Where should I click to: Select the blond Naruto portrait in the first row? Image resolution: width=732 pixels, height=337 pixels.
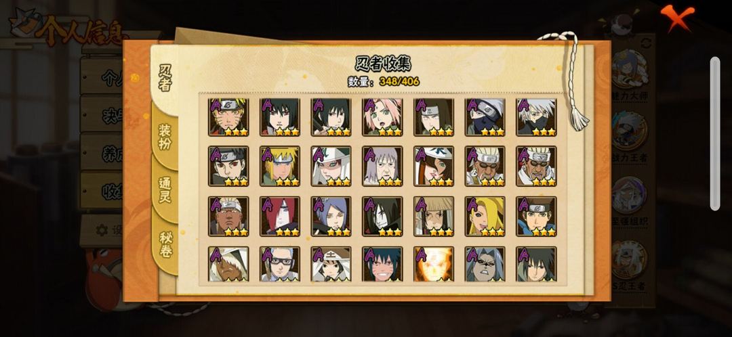click(x=228, y=117)
